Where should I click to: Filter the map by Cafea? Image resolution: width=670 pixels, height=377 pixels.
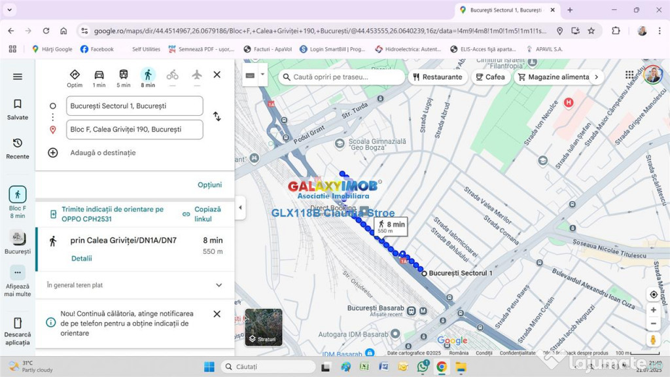pos(491,77)
